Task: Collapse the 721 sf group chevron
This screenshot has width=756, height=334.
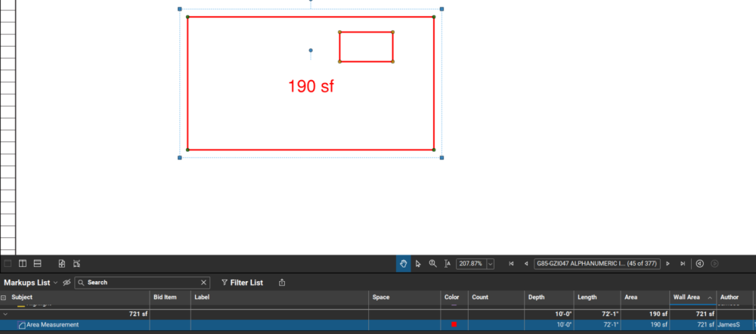Action: pyautogui.click(x=5, y=314)
